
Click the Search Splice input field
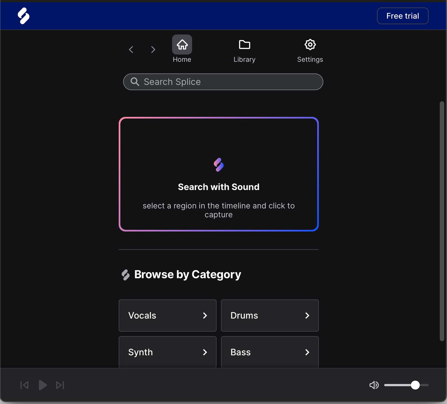pos(223,82)
